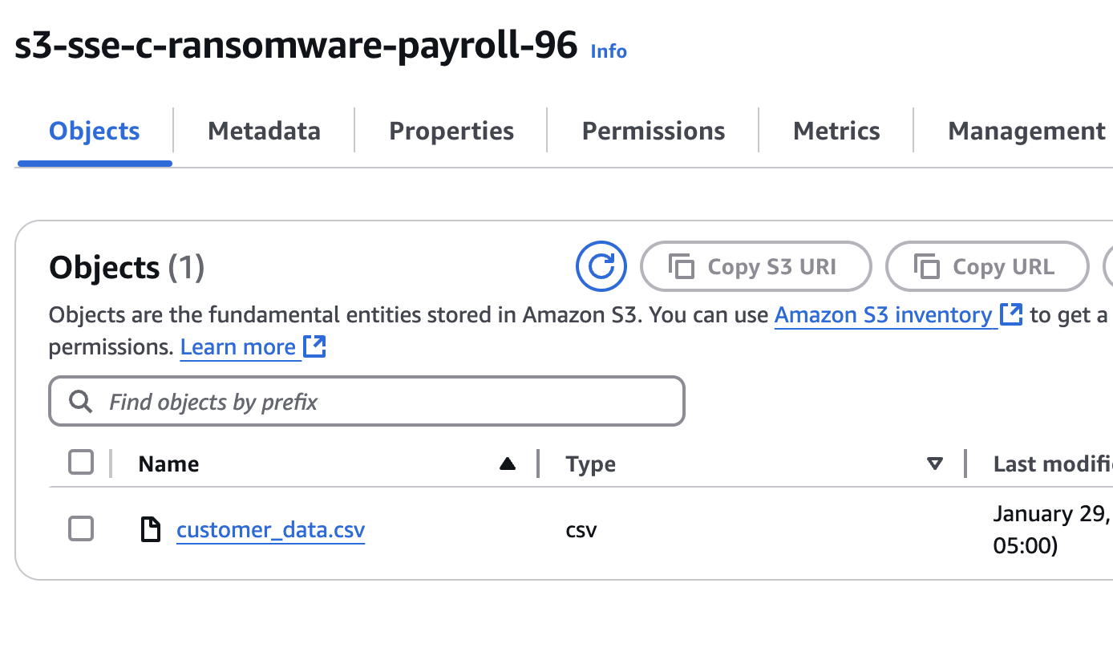This screenshot has width=1113, height=664.
Task: Check the customer_data.csv row checkbox
Action: (x=81, y=528)
